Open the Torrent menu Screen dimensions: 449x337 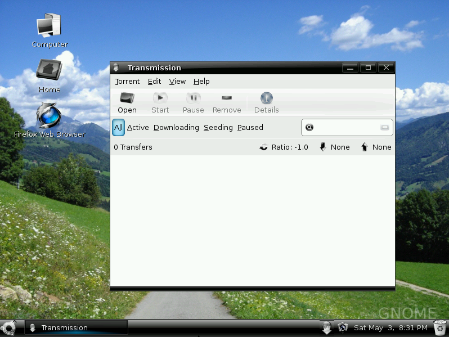(127, 82)
